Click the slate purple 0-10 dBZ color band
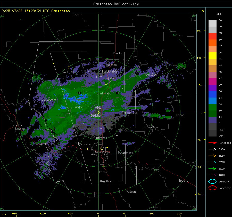 212,120
